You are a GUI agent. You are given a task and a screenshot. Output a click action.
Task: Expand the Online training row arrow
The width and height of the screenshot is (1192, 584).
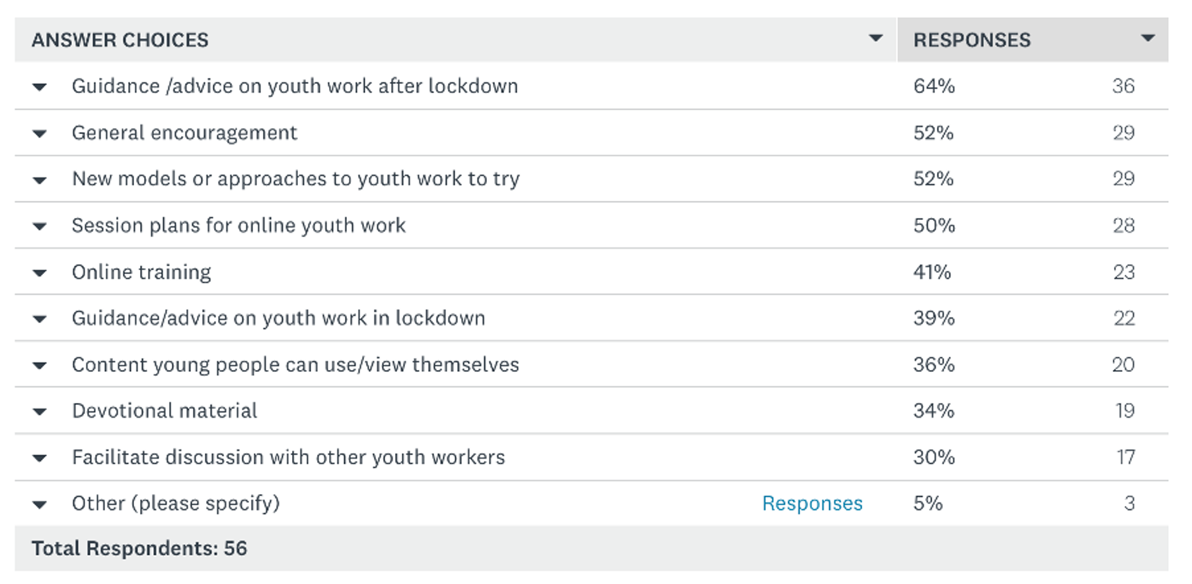[x=39, y=273]
